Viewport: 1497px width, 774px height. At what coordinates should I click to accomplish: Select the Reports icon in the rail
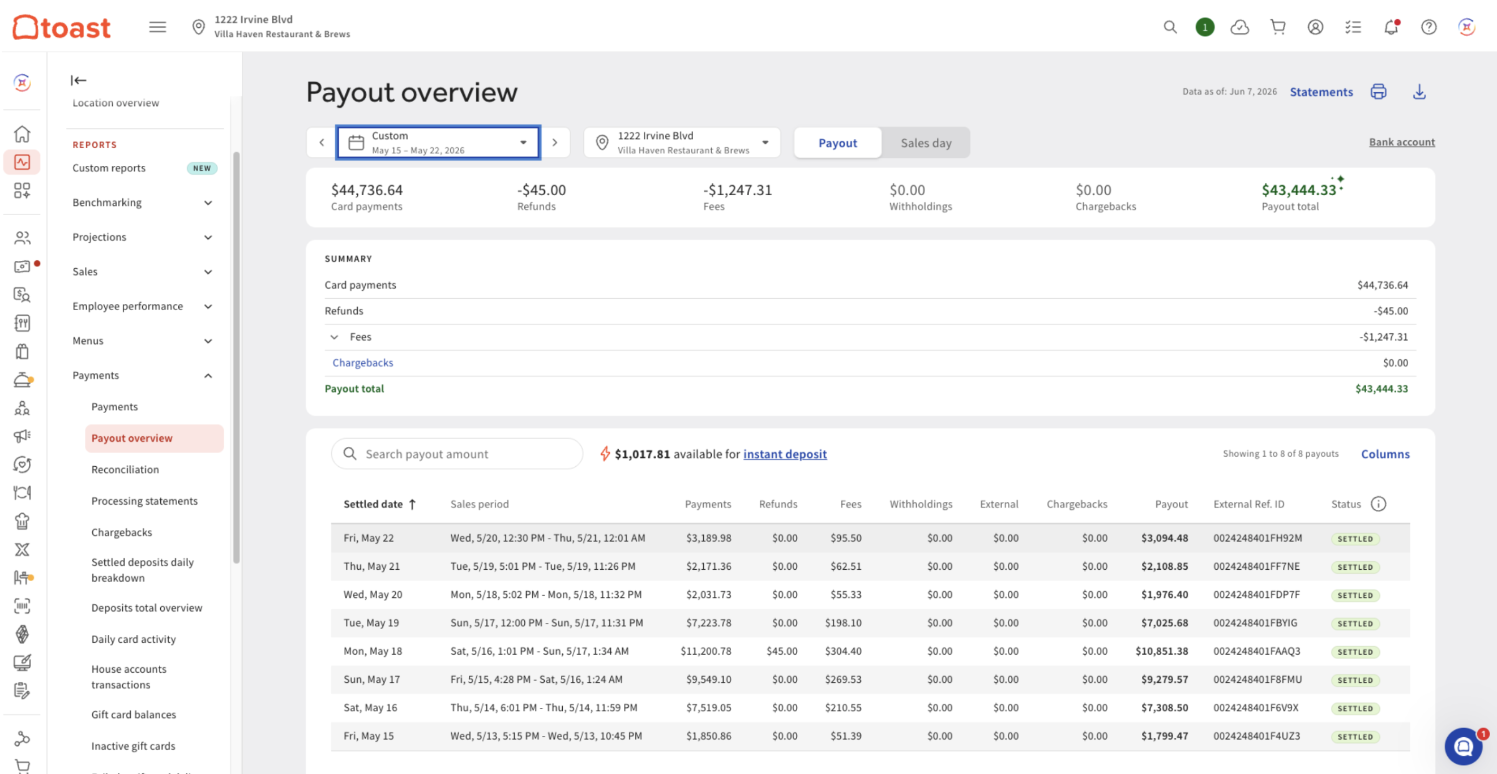pyautogui.click(x=22, y=162)
